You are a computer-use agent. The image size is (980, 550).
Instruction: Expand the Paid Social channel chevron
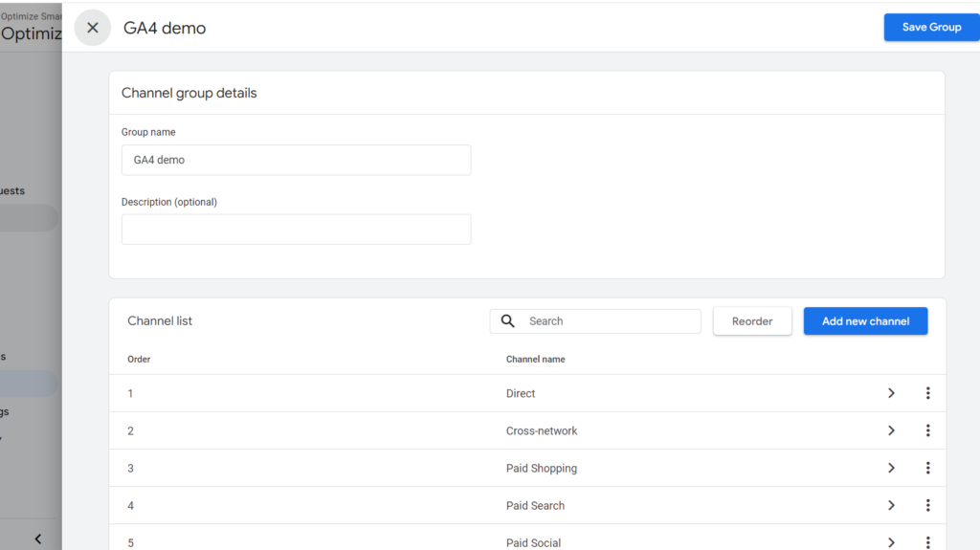click(891, 542)
